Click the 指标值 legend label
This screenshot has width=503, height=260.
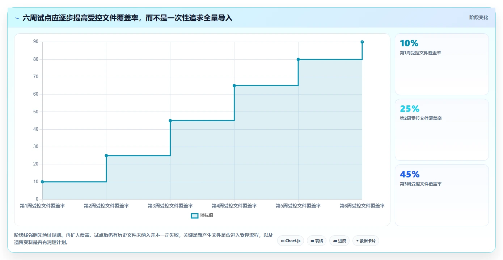[x=207, y=216]
